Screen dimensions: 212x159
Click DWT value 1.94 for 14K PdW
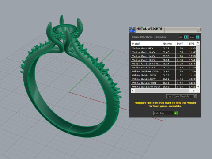(180, 87)
